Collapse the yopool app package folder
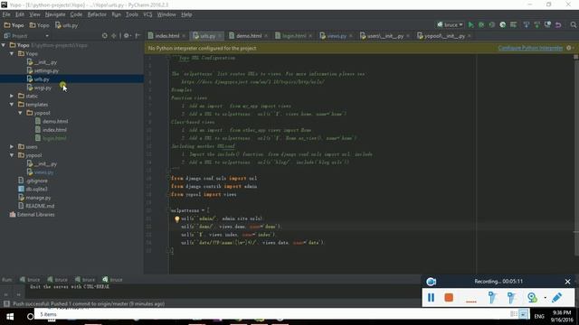This screenshot has height=325, width=579. point(12,155)
